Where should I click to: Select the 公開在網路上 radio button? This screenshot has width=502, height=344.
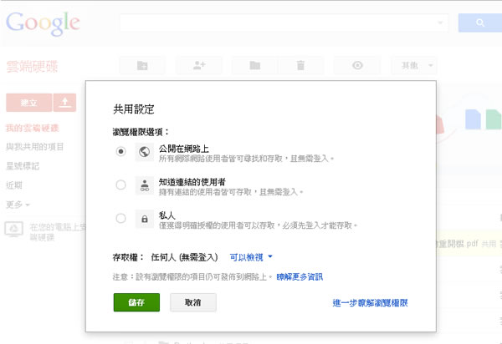coord(120,151)
